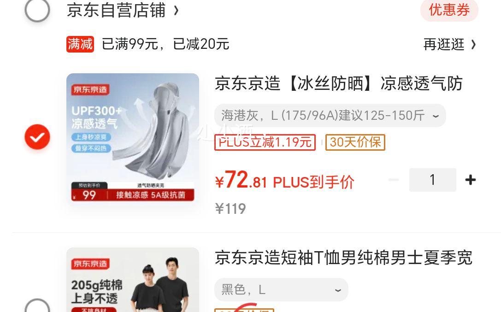
Task: Select all items from 京东自营店铺
Action: click(x=37, y=10)
